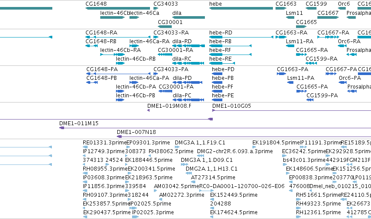Click transcript hebe-RE
Screen dimensions: 371x219
222,63
